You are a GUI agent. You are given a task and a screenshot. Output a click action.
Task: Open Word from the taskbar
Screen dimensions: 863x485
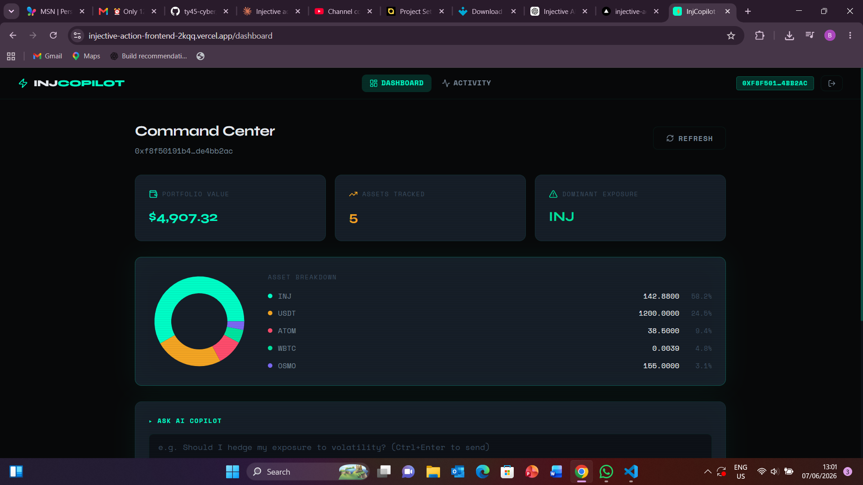556,472
